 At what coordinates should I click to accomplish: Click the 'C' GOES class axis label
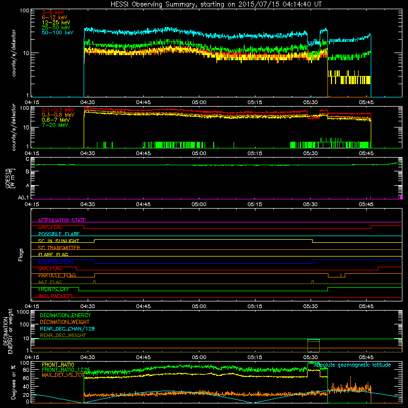[28, 159]
